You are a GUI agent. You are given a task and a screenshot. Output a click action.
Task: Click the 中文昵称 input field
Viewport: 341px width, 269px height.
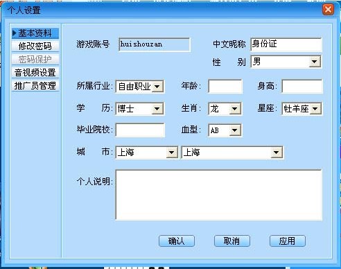[286, 44]
